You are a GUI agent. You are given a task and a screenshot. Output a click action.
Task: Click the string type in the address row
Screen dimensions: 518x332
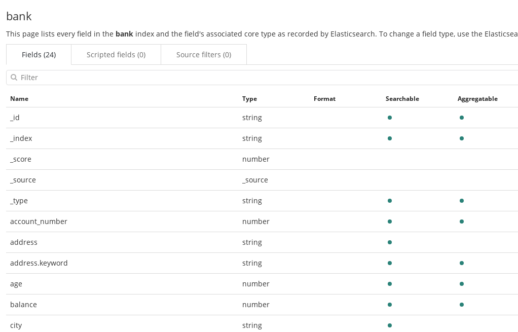click(252, 242)
